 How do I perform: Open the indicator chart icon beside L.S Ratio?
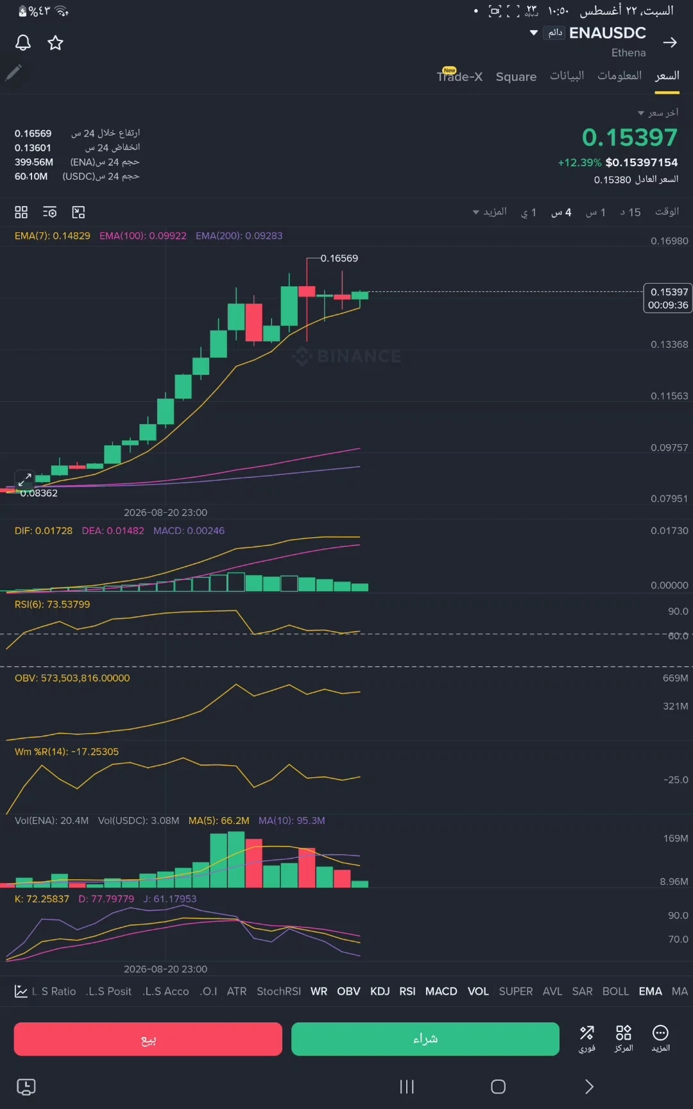tap(21, 992)
